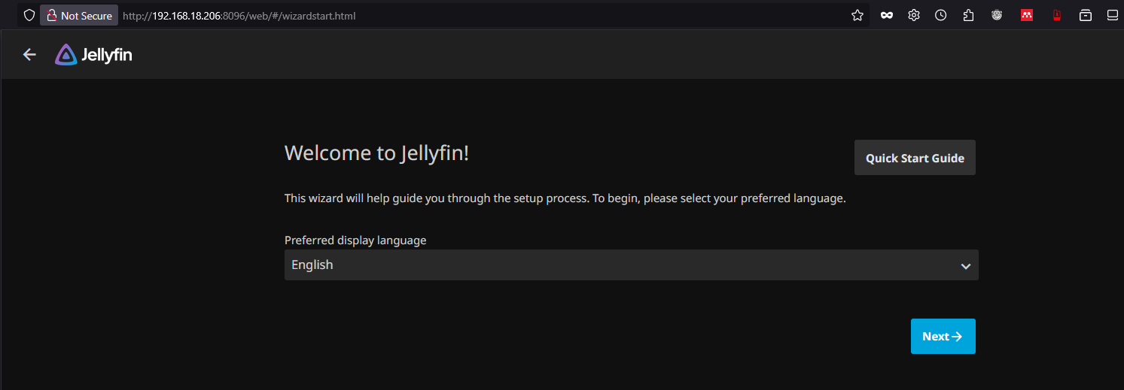Click the setup wizard description sentence
Screen dimensions: 1124x390
(x=565, y=199)
